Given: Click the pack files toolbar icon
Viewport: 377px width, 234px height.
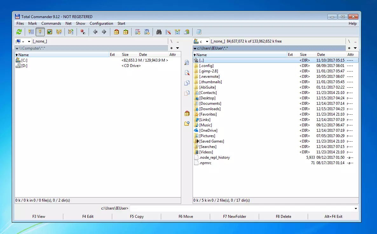Looking at the screenshot, I should point(116,32).
